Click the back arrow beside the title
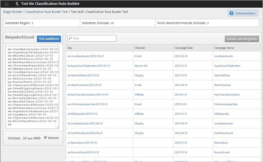This screenshot has height=162, width=263. [17, 3]
